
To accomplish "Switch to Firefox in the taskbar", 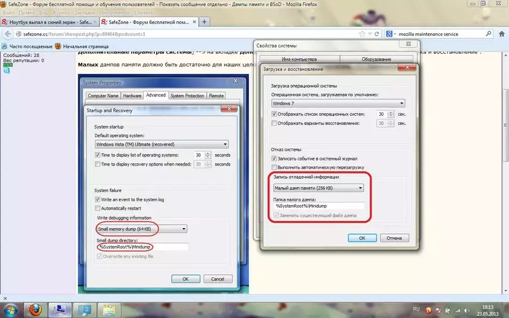I will 36,310.
